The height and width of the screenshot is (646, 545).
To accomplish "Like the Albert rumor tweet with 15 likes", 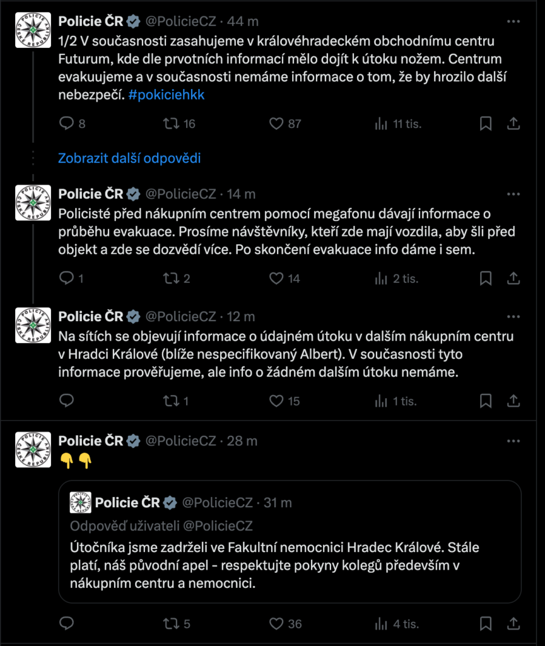I will click(276, 401).
